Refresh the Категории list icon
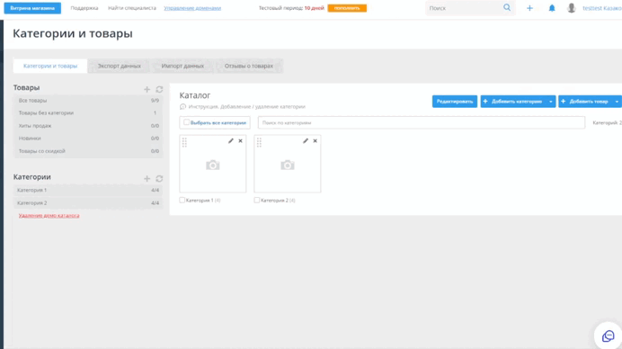Image resolution: width=622 pixels, height=349 pixels. coord(159,179)
